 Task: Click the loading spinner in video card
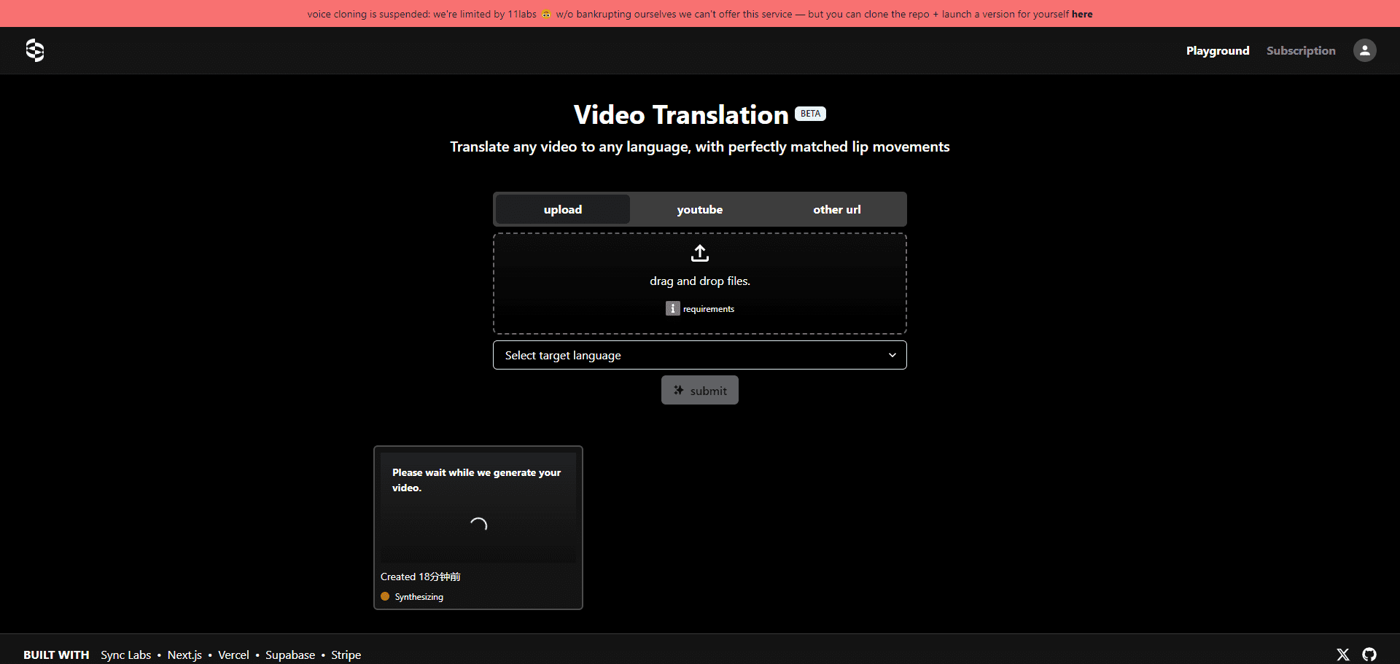tap(478, 525)
